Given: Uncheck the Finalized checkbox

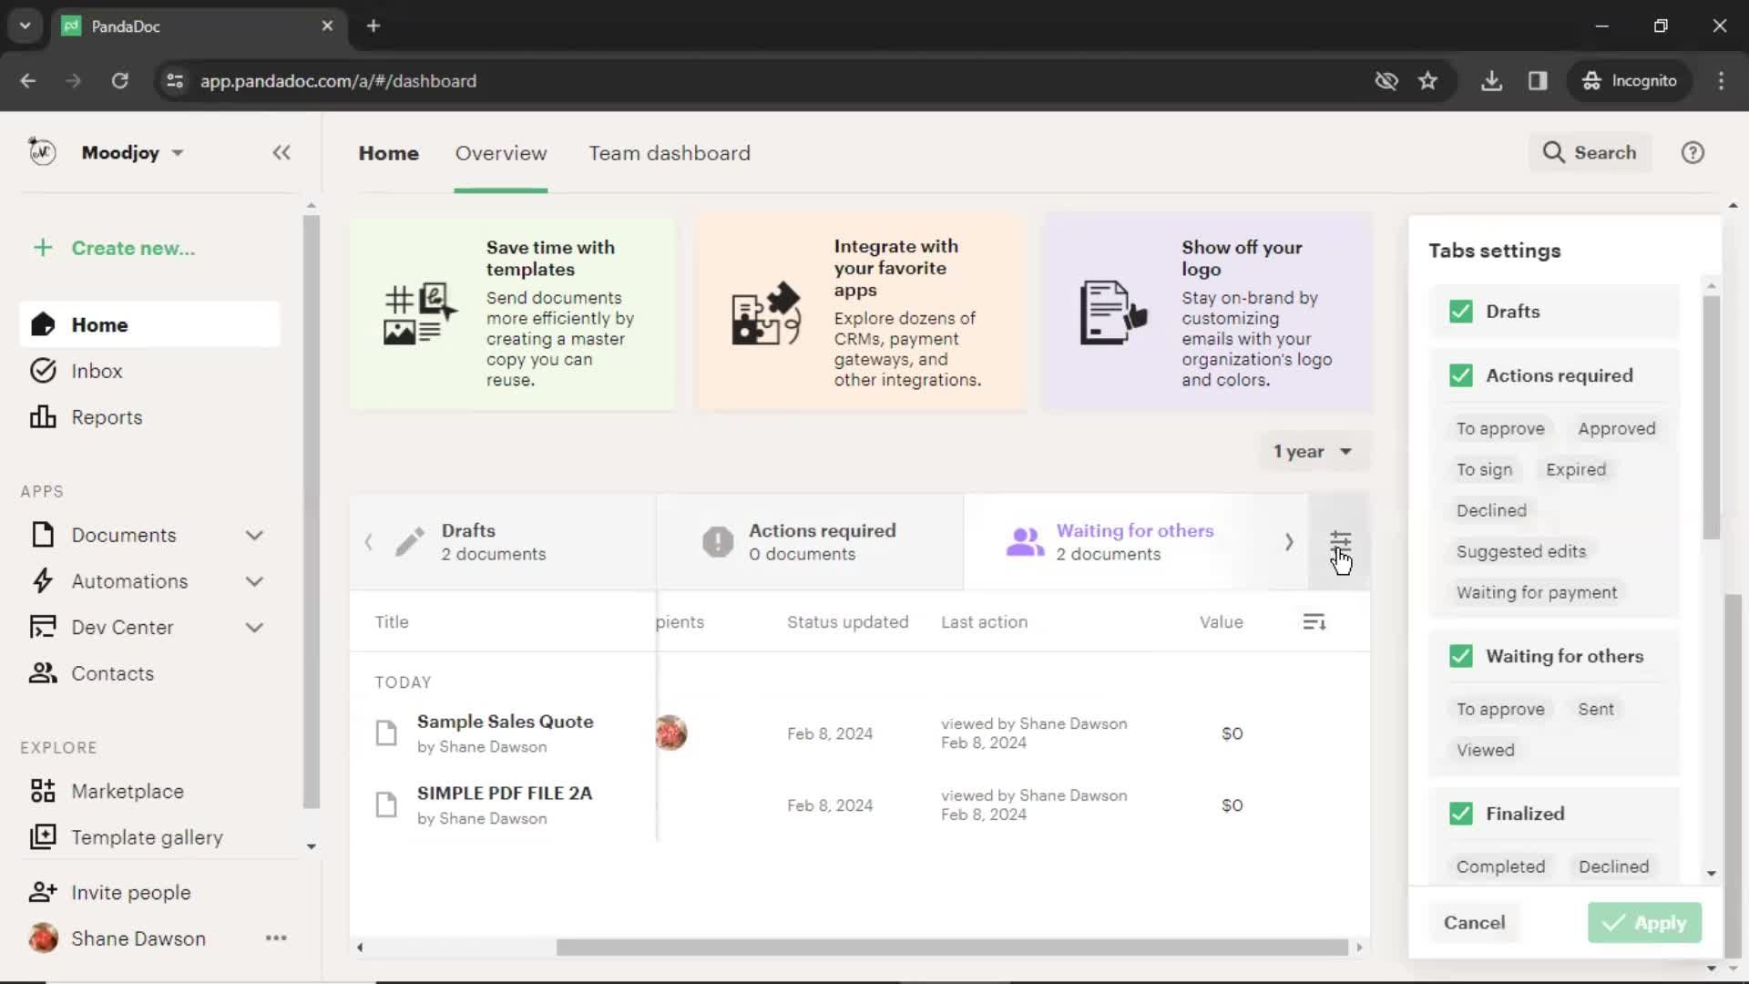Looking at the screenshot, I should tap(1461, 814).
